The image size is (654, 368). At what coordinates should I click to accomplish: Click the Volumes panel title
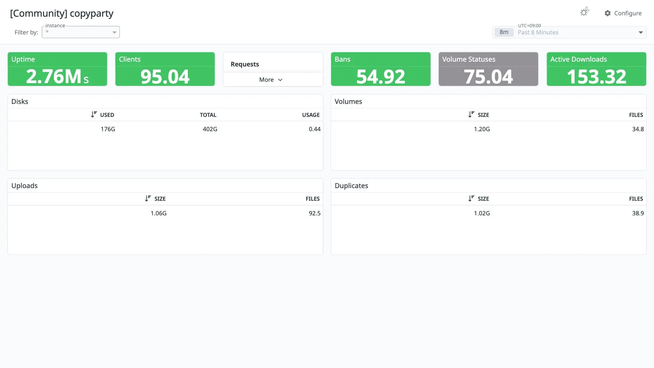tap(348, 102)
